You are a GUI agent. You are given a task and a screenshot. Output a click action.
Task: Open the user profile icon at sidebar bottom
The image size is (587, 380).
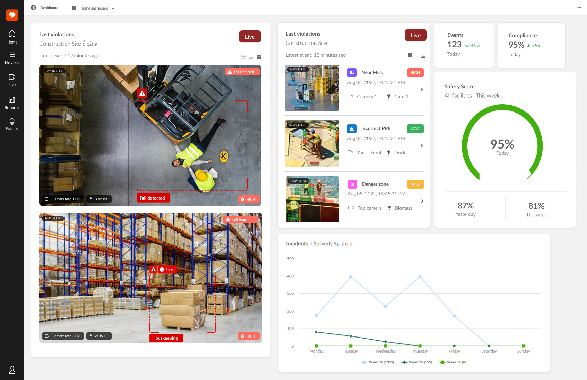point(12,369)
